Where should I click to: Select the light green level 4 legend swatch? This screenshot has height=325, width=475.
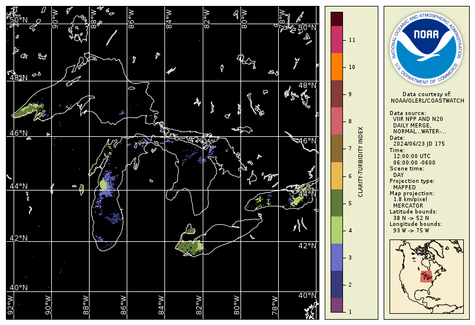(337, 230)
